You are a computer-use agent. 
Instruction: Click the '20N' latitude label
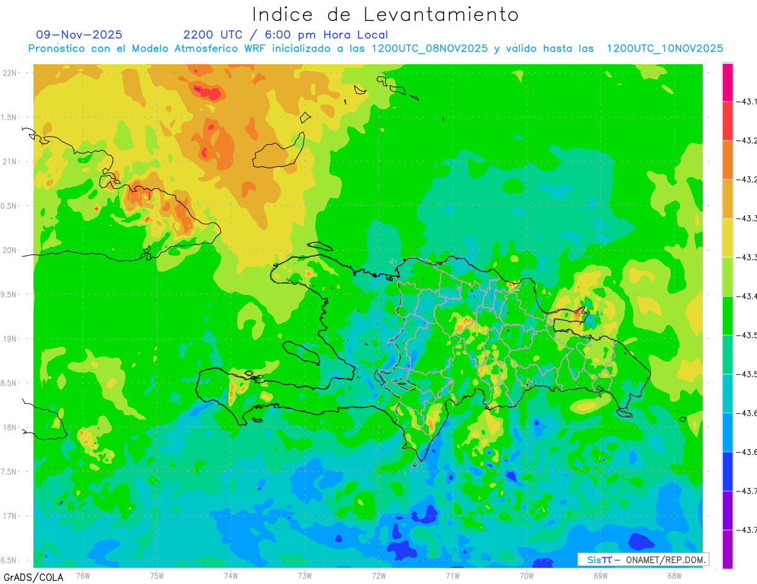[11, 250]
